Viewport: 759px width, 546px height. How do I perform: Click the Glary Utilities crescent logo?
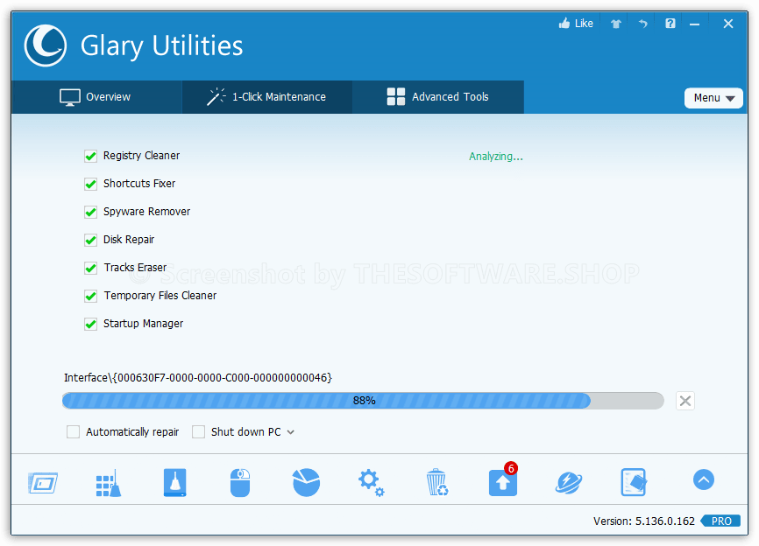pos(46,45)
